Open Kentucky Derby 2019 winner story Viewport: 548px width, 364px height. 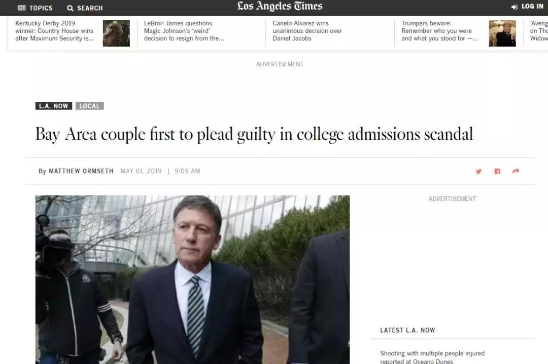click(55, 31)
